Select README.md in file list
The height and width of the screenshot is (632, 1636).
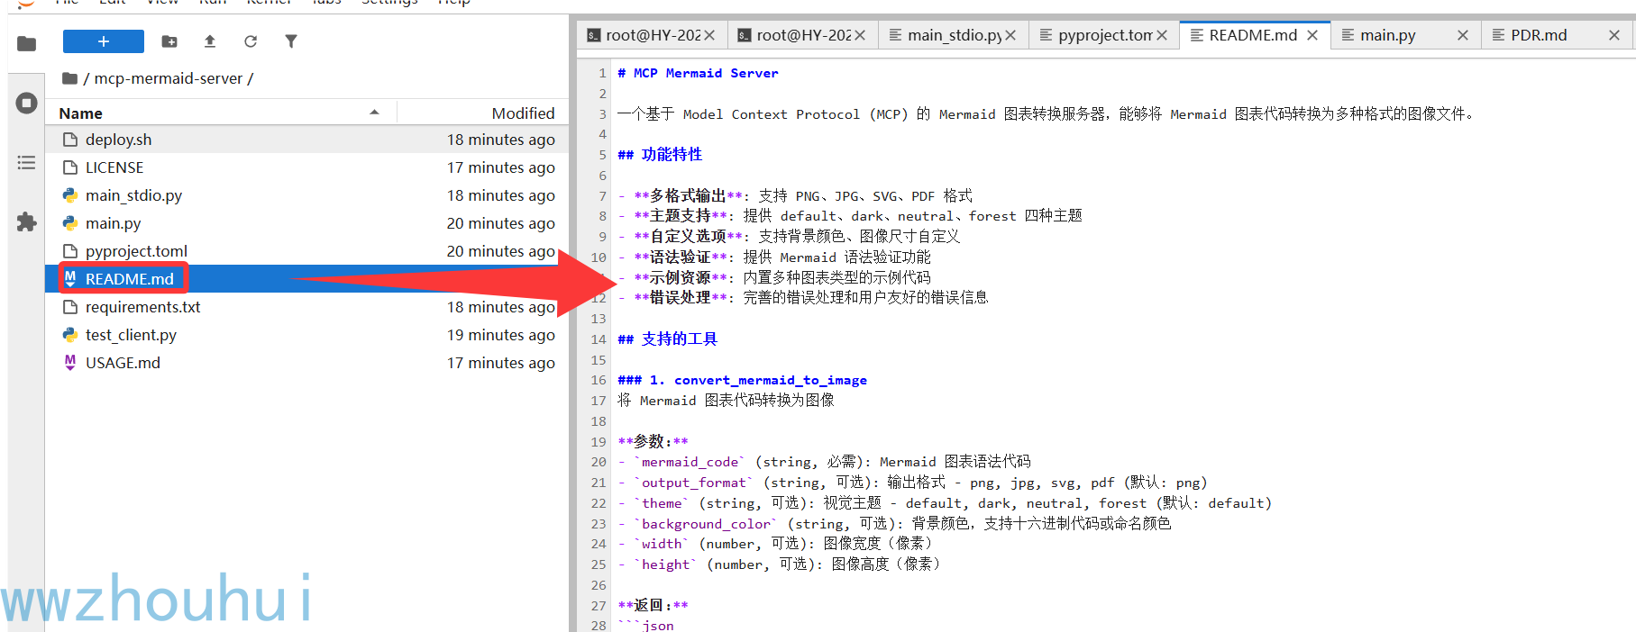click(x=306, y=279)
